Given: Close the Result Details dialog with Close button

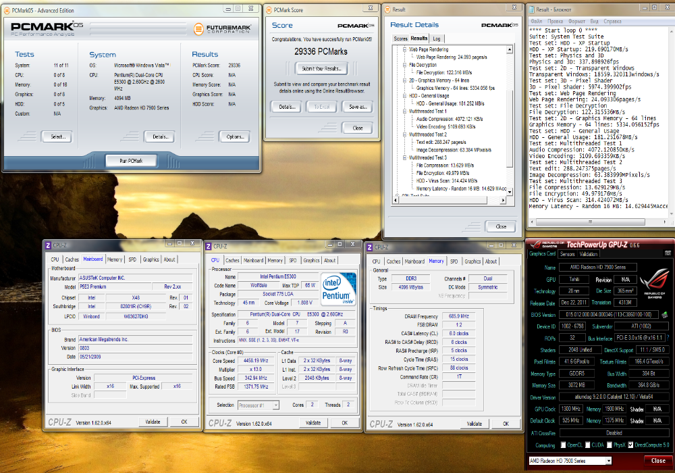Looking at the screenshot, I should [x=501, y=226].
